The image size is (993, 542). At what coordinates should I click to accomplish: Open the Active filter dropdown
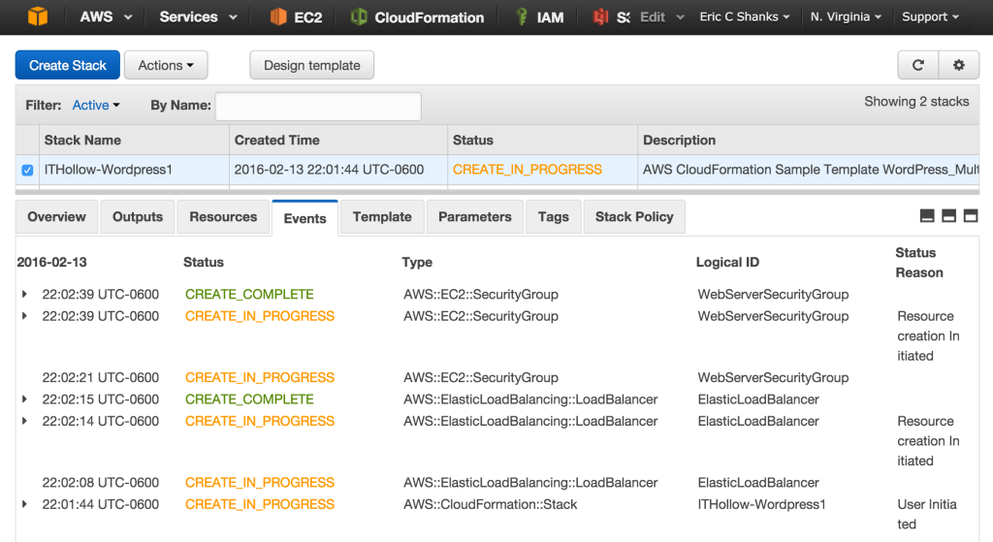tap(96, 105)
